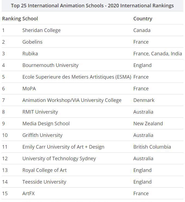
Task: Click the Royal College of Art entry
Action: (x=44, y=170)
